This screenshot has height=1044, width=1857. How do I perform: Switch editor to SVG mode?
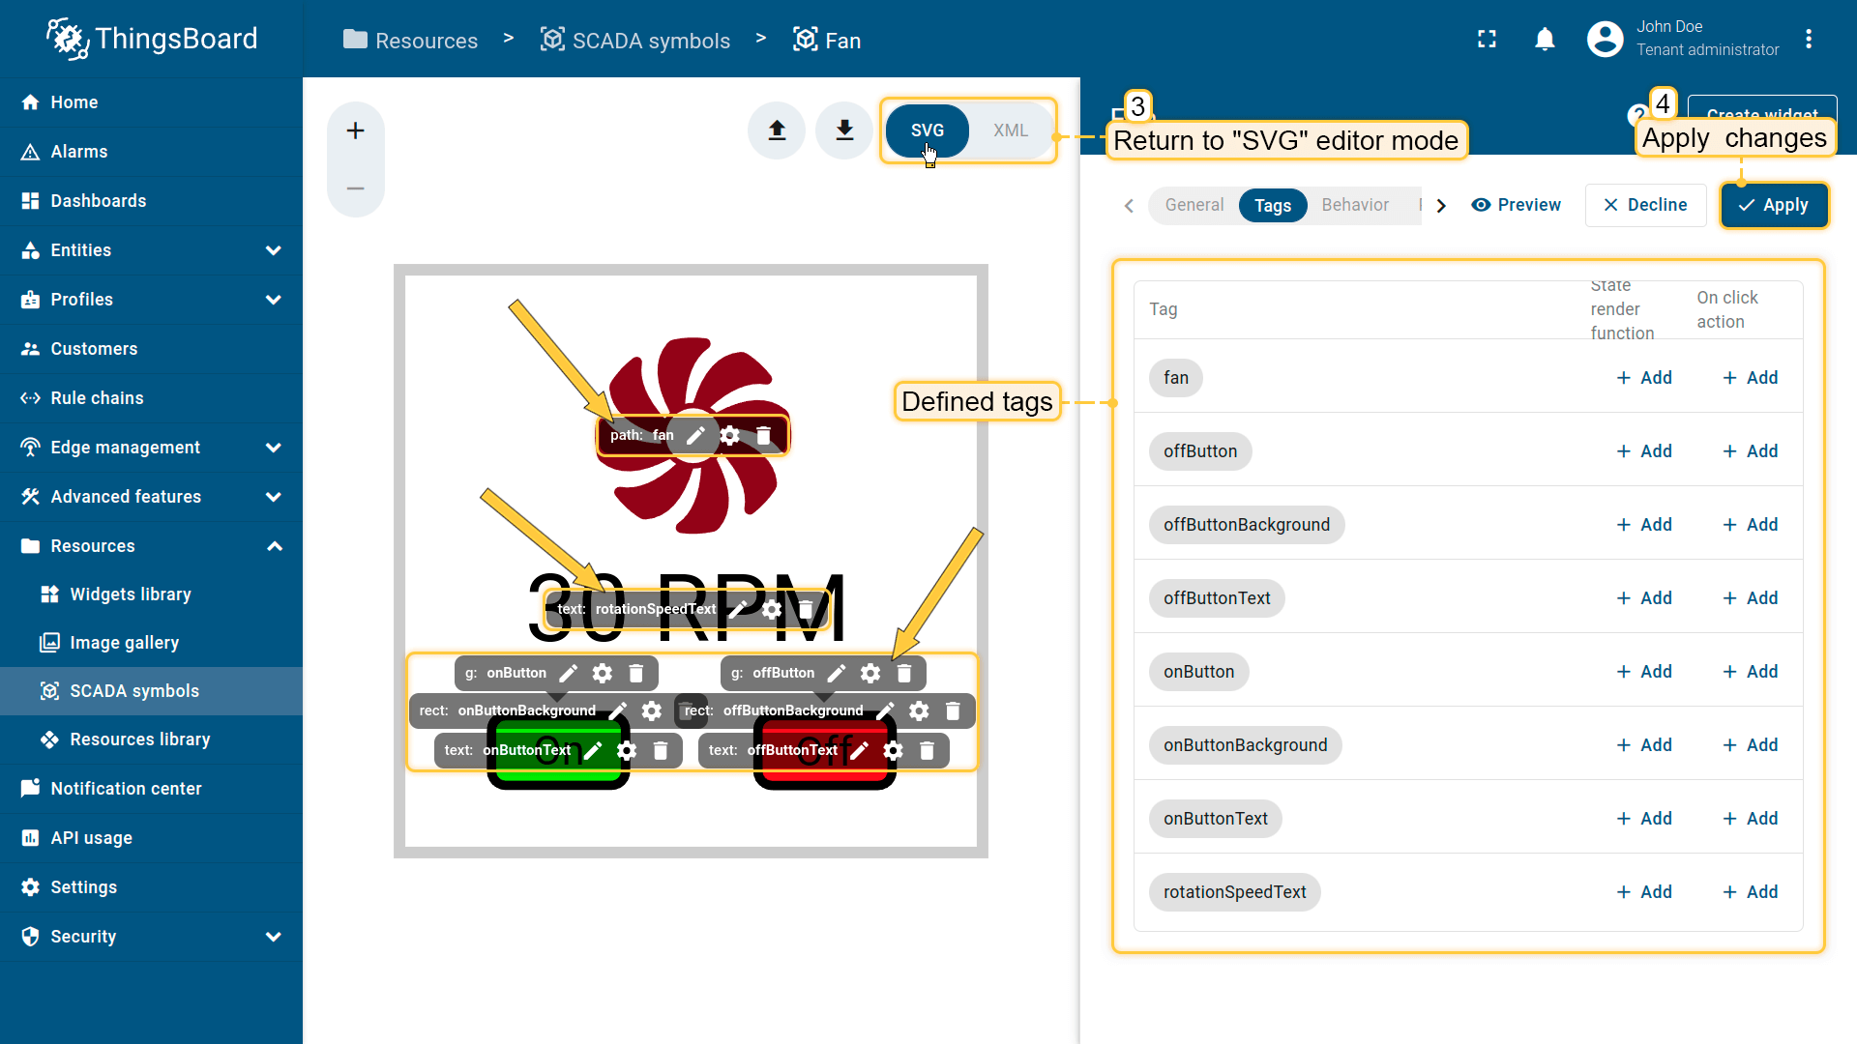(x=927, y=130)
